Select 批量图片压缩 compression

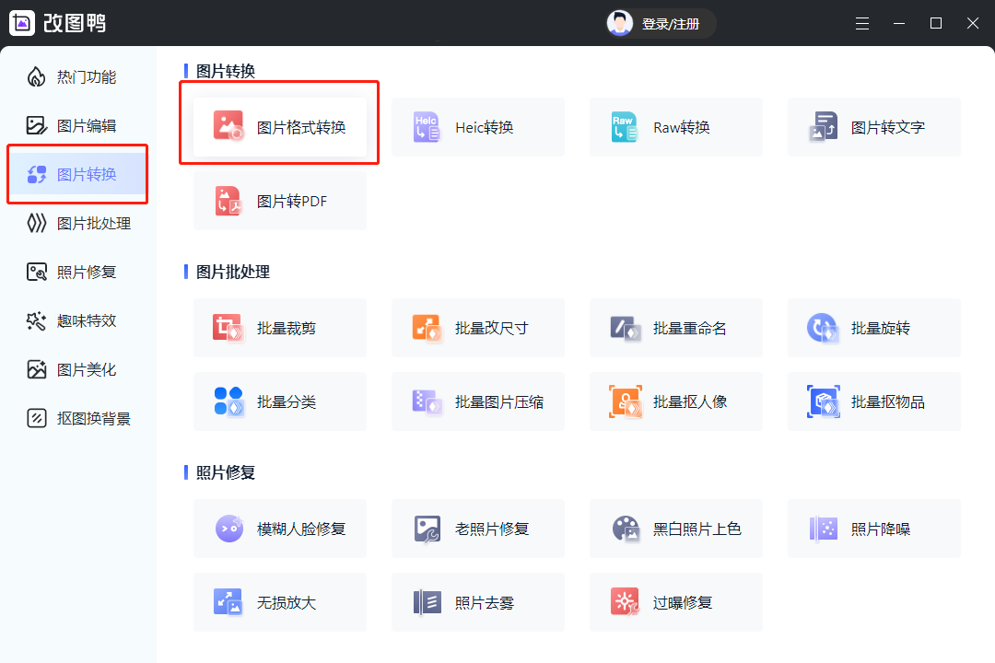click(x=477, y=401)
